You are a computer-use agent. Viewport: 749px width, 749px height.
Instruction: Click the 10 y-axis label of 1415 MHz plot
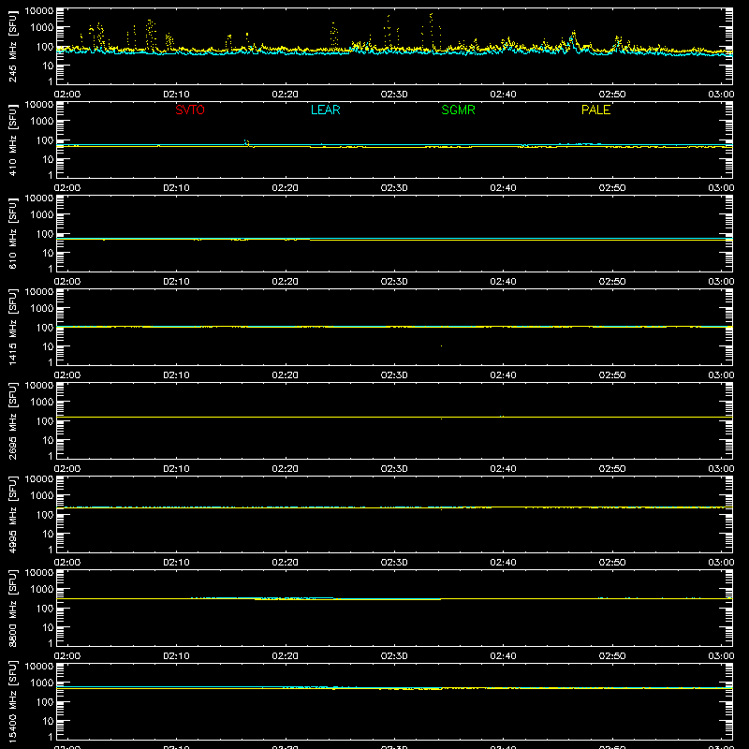[48, 346]
